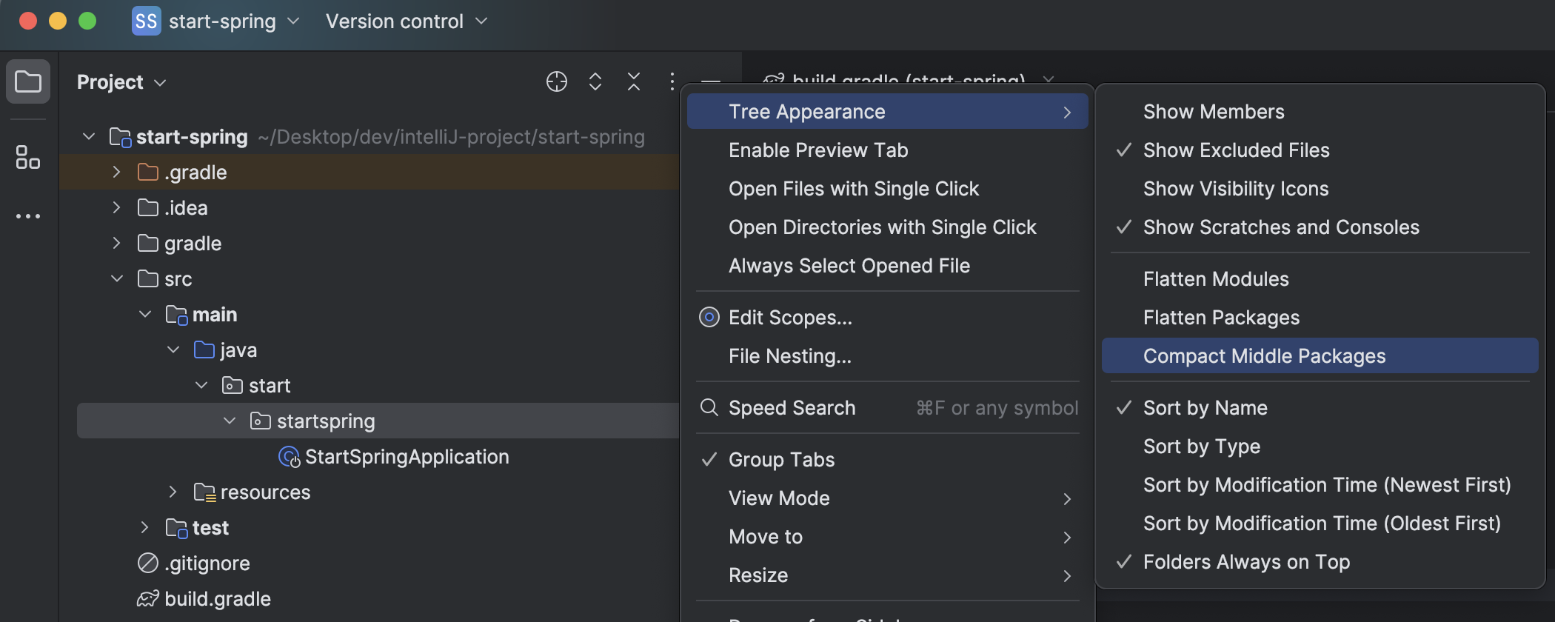This screenshot has width=1555, height=622.
Task: Click the main module folder icon
Action: (176, 315)
